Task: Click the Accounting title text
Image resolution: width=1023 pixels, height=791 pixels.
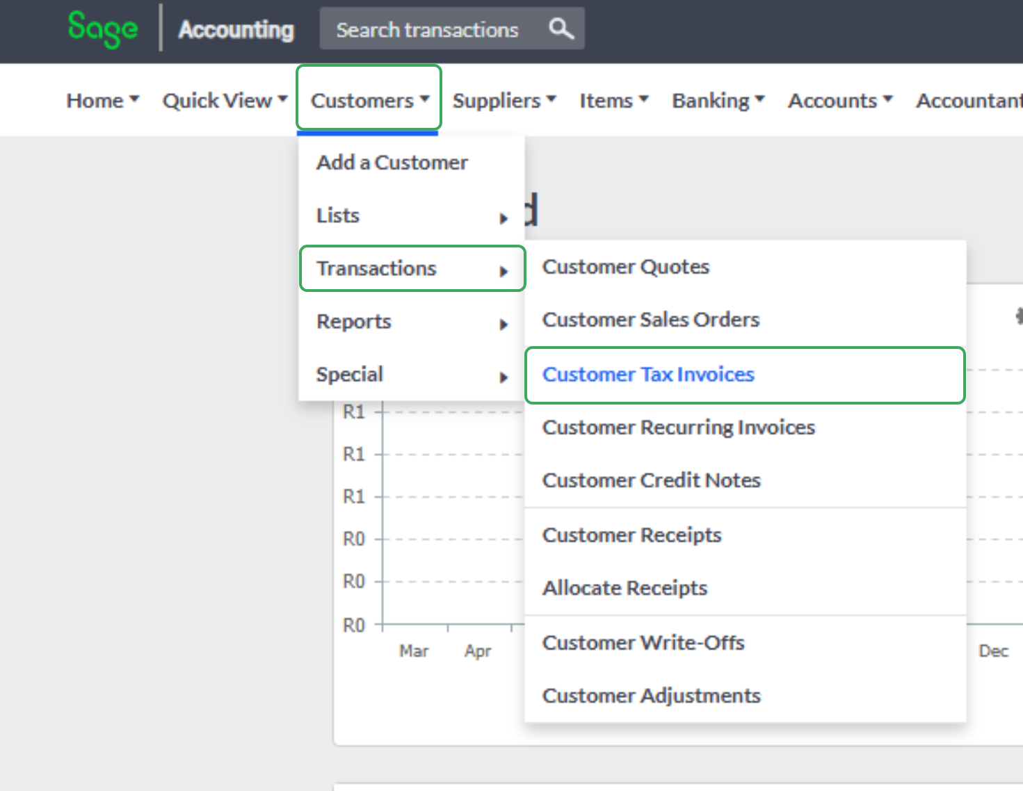Action: click(236, 29)
